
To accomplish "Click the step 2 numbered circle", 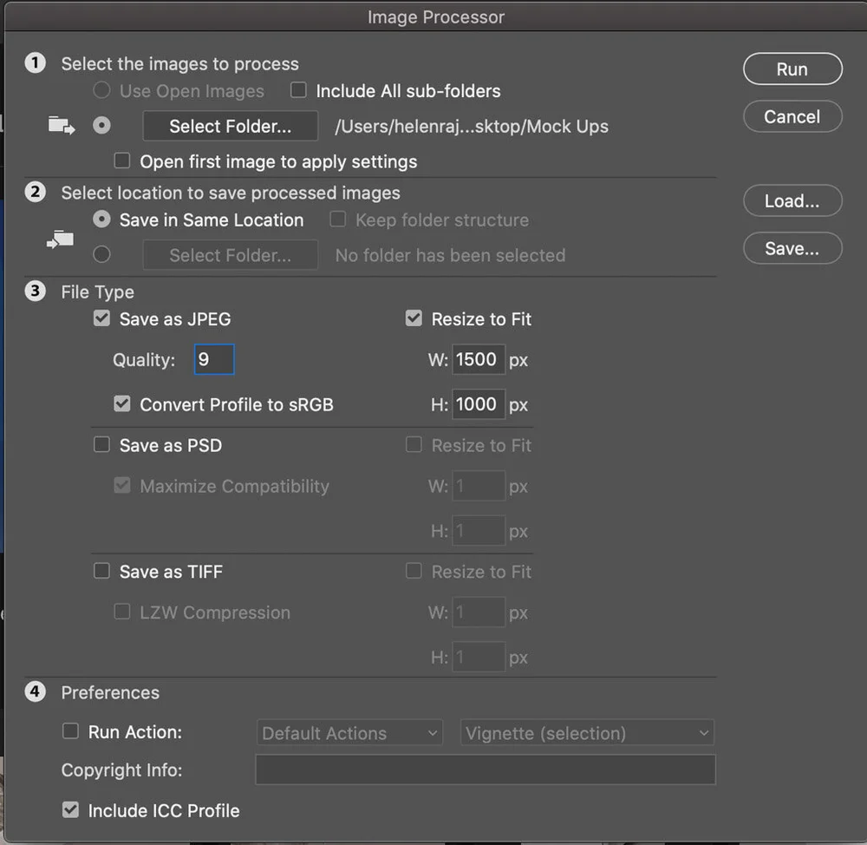I will (35, 192).
